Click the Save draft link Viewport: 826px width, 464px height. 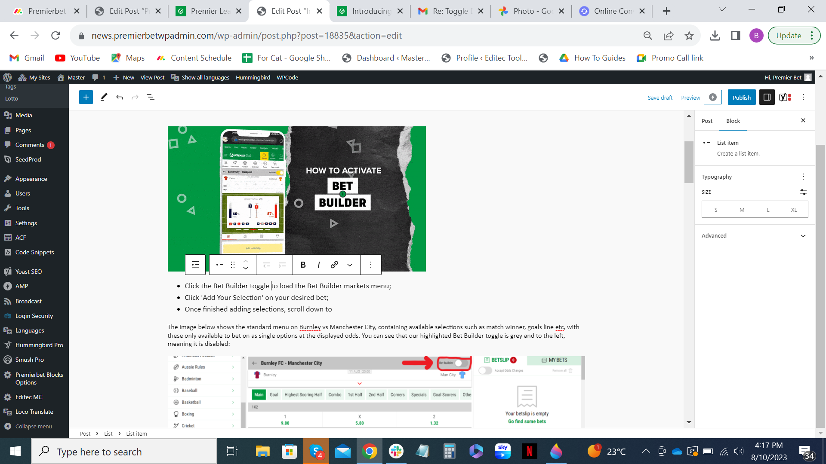click(660, 98)
